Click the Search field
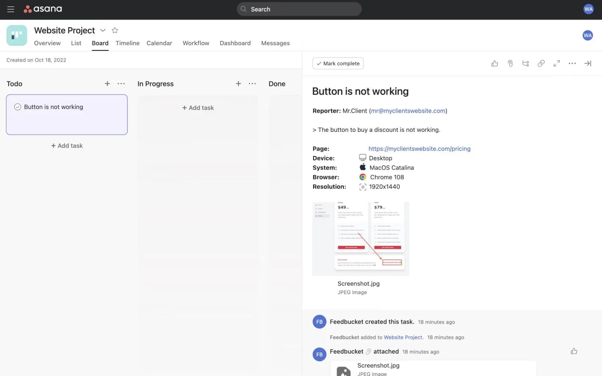 coord(299,9)
